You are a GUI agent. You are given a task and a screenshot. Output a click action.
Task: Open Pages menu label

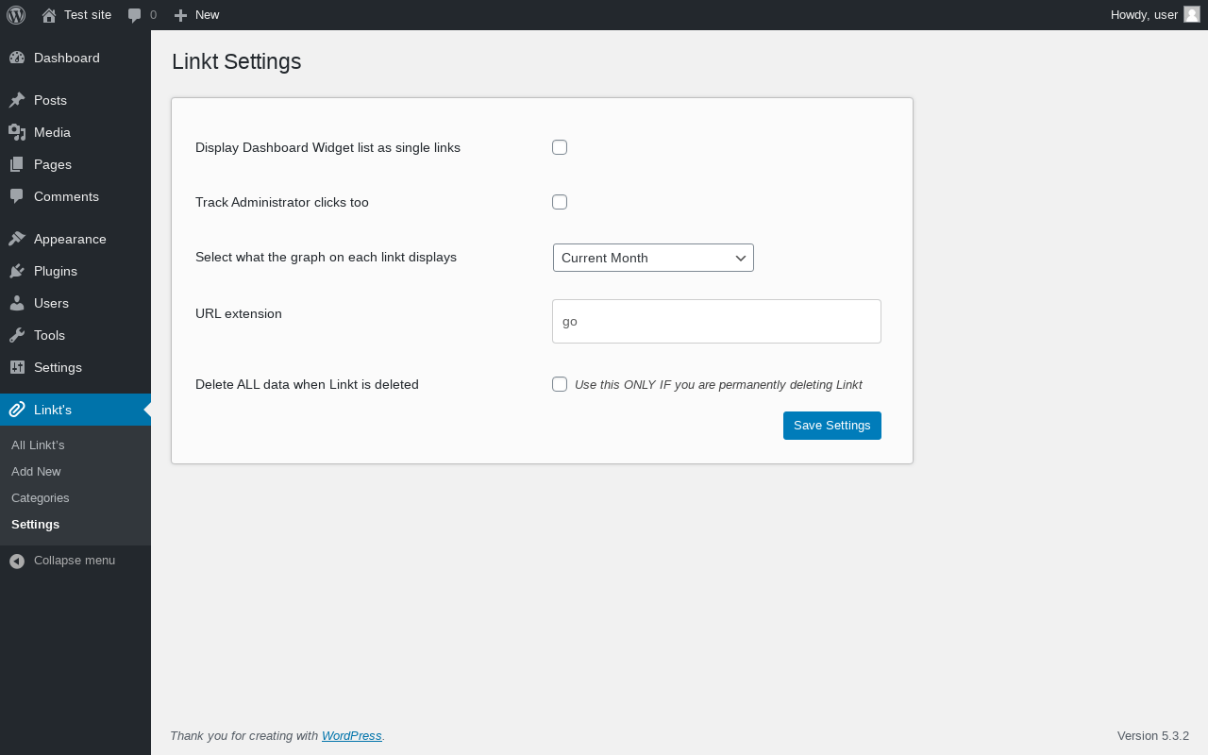(x=53, y=164)
